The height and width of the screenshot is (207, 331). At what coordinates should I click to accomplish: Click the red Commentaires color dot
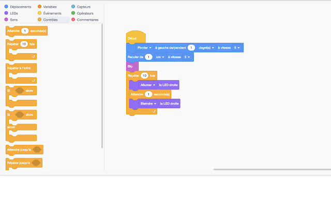[x=73, y=20]
